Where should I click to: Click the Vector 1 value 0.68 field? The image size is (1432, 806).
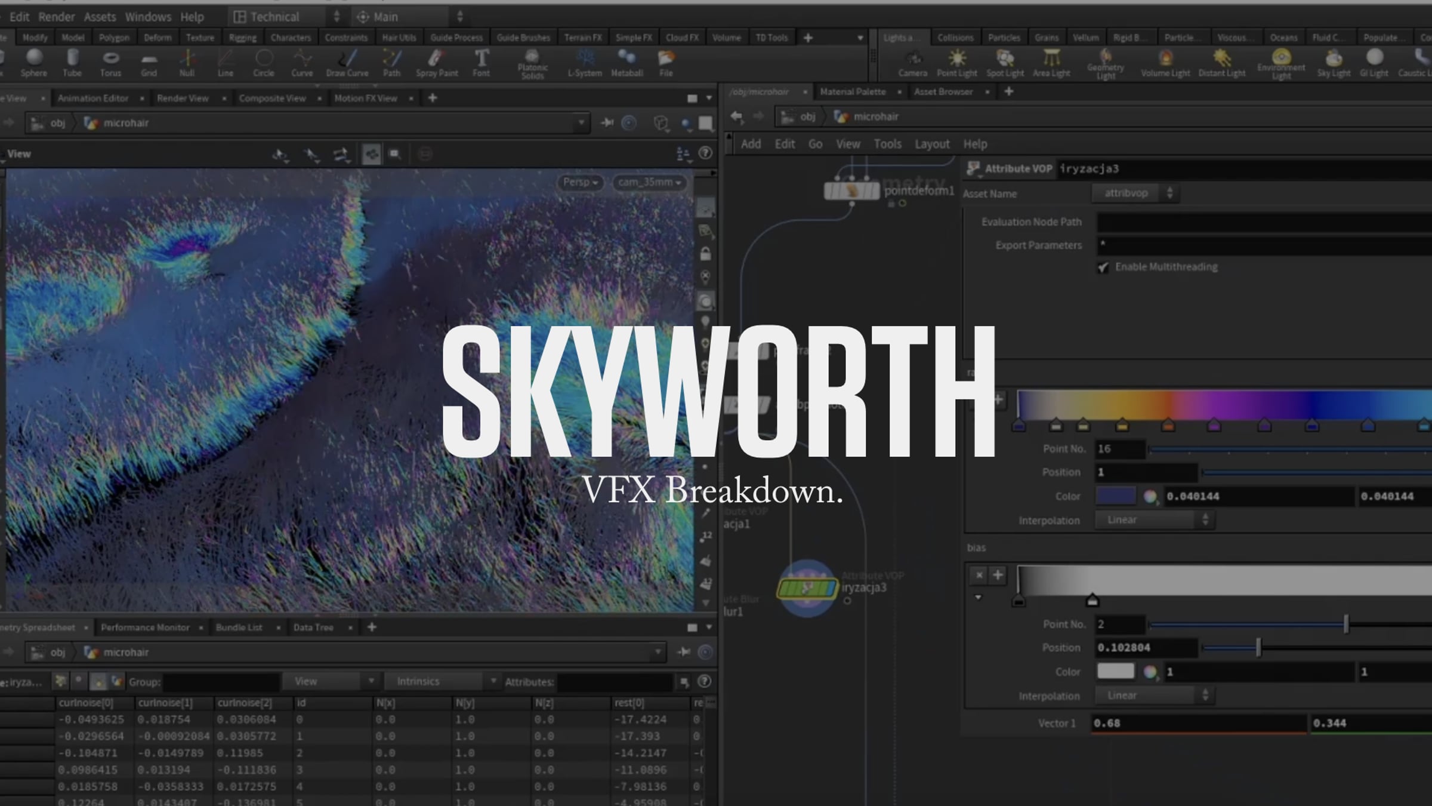(1199, 723)
